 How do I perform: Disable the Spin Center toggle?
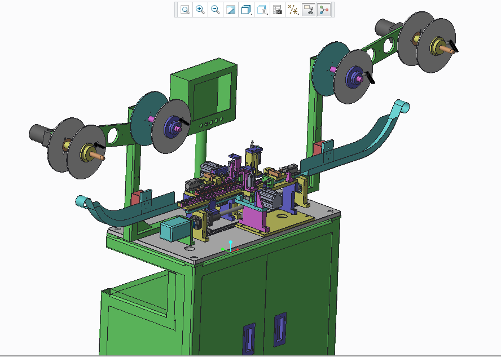coord(323,10)
